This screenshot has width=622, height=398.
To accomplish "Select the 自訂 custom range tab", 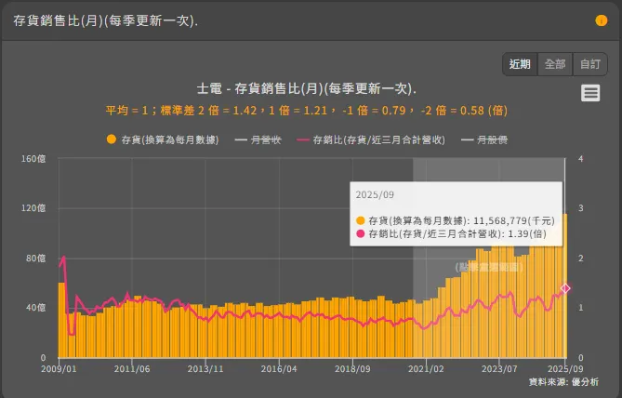I will pyautogui.click(x=589, y=64).
